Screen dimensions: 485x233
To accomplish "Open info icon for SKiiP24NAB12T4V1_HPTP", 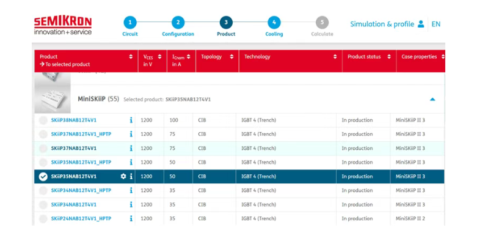I will coord(131,218).
